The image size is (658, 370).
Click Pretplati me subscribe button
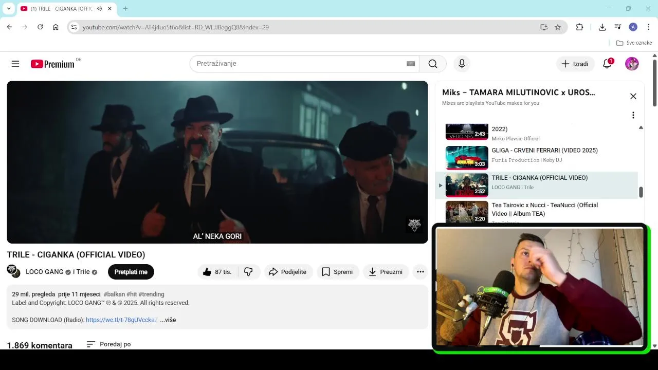(131, 272)
